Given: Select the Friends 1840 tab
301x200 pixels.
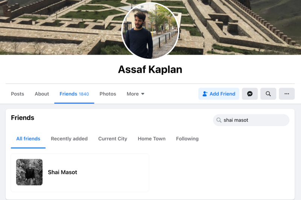Looking at the screenshot, I should (74, 94).
